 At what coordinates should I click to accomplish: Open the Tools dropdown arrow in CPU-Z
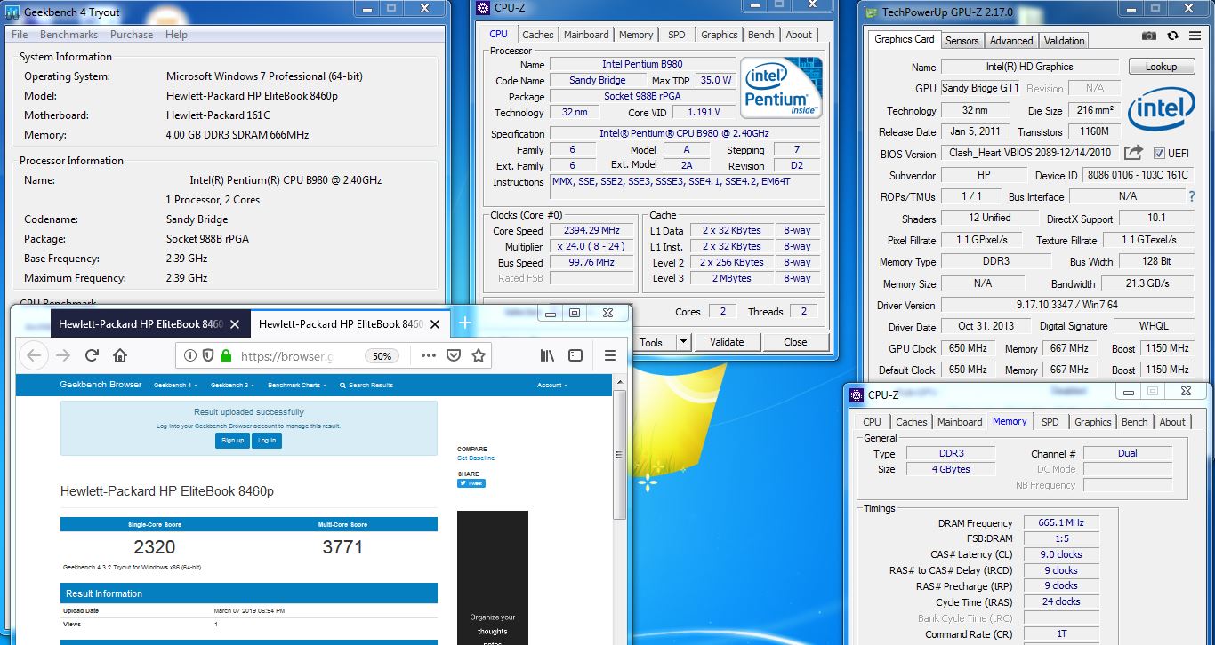[x=683, y=342]
